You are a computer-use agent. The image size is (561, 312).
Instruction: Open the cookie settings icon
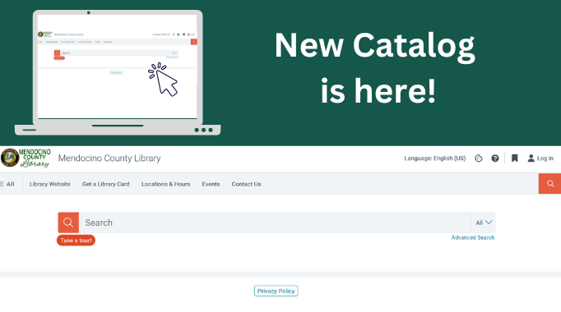479,158
